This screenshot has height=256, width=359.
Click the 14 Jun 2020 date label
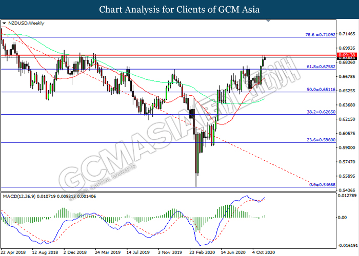[x=233, y=252]
